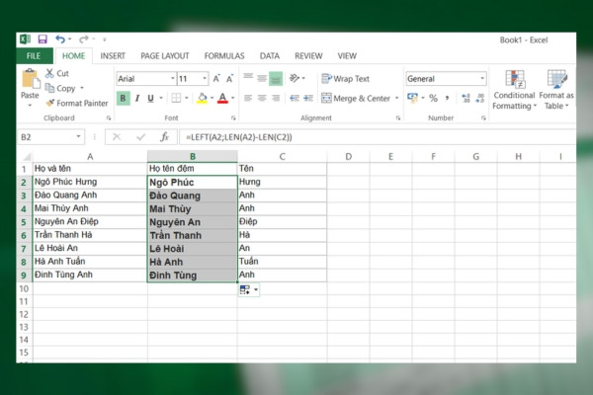Open Format as Table menu
Screen dimensions: 593x395
(x=556, y=90)
